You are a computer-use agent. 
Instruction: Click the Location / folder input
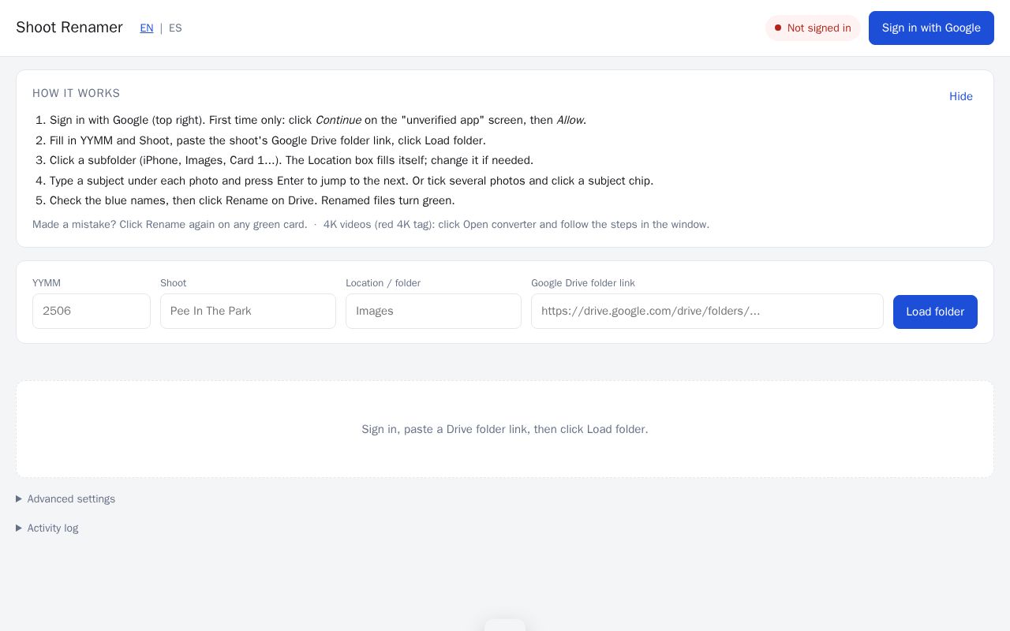coord(433,311)
